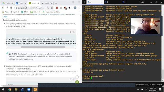Click the terminal vertical scrollbar thumb
164x92 pixels.
point(163,74)
